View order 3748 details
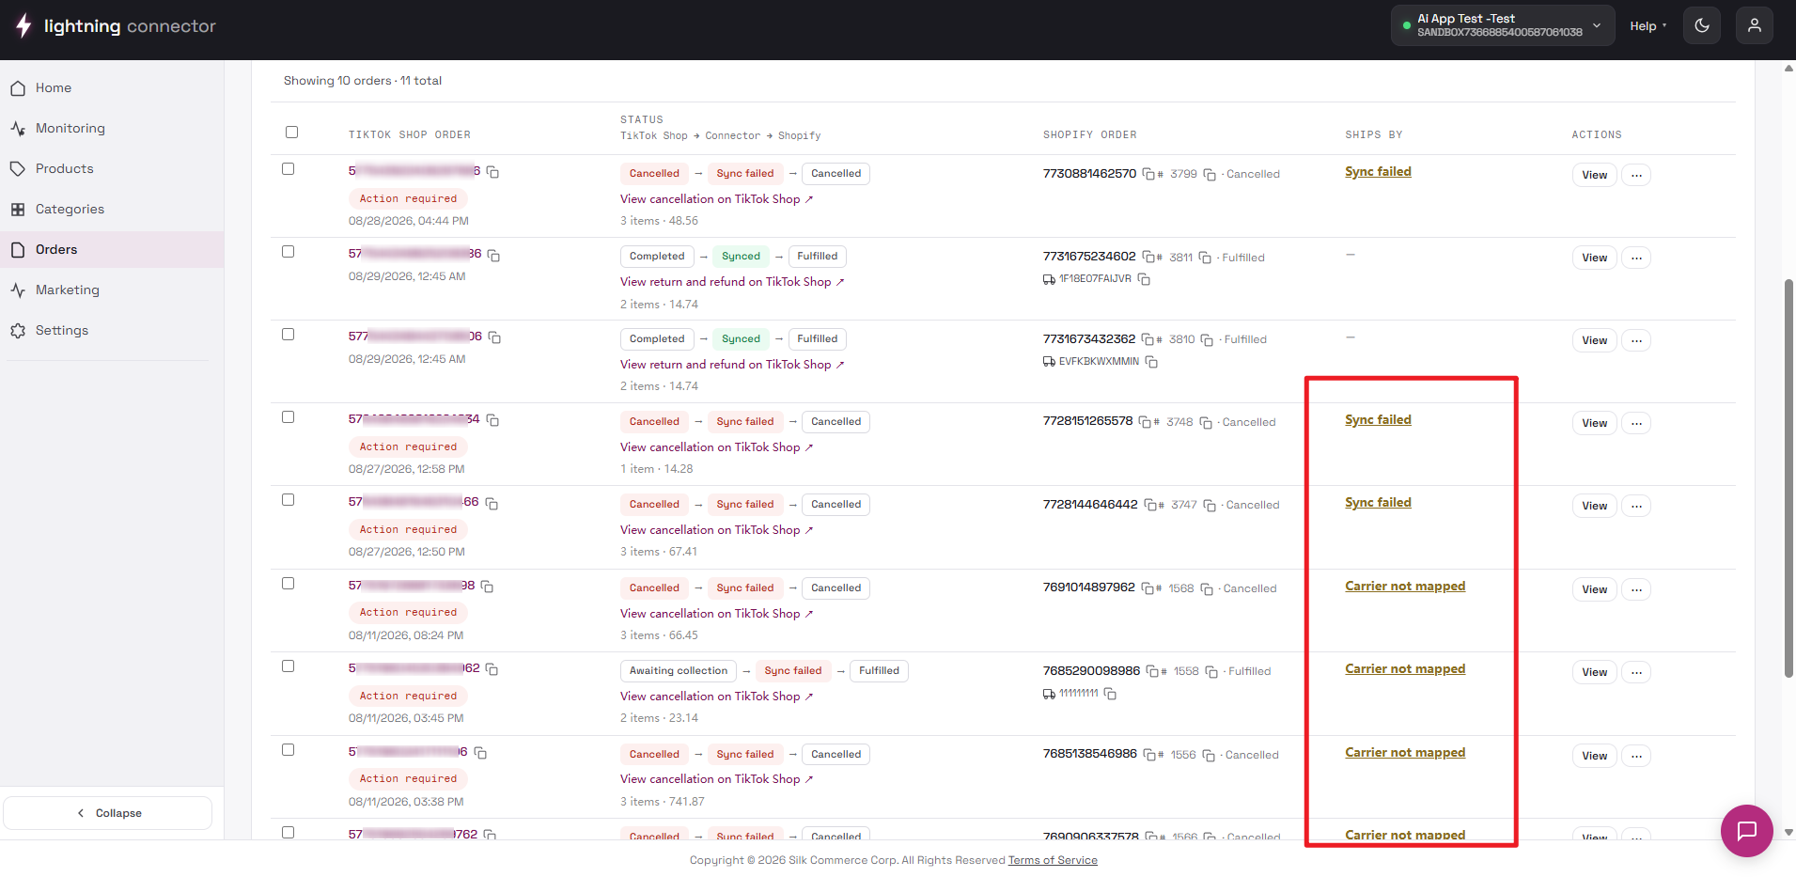1796x877 pixels. point(1594,423)
